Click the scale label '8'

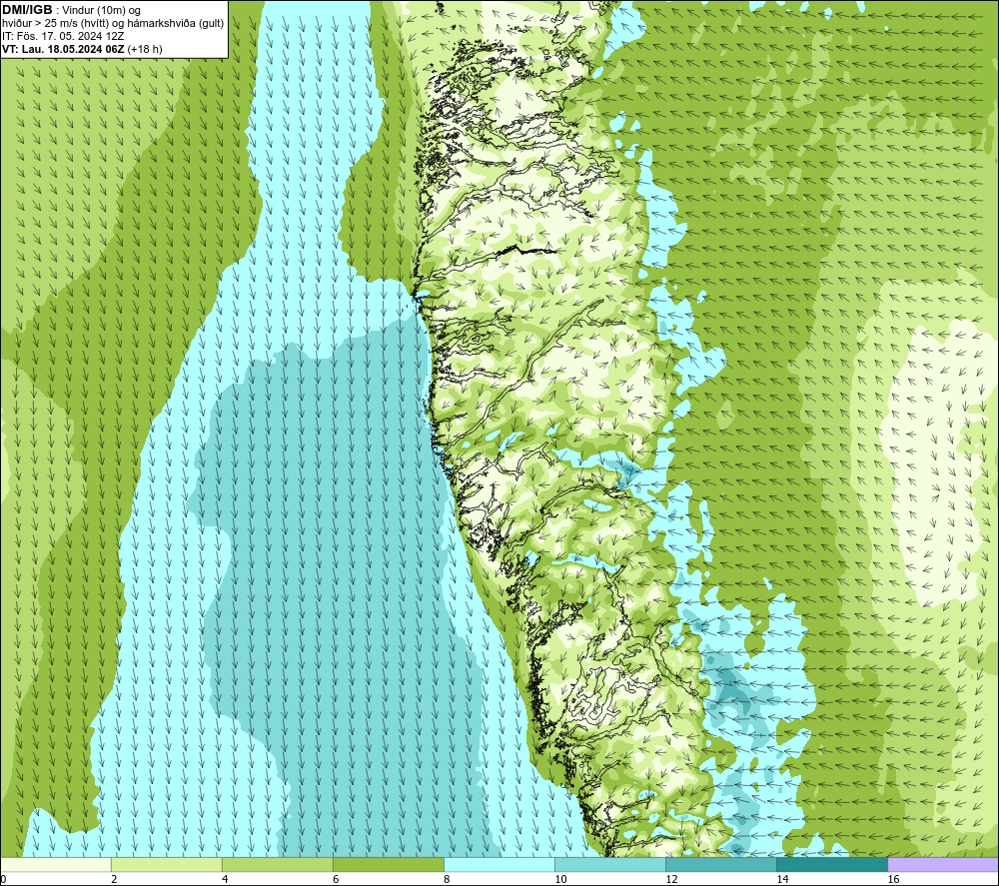(447, 879)
